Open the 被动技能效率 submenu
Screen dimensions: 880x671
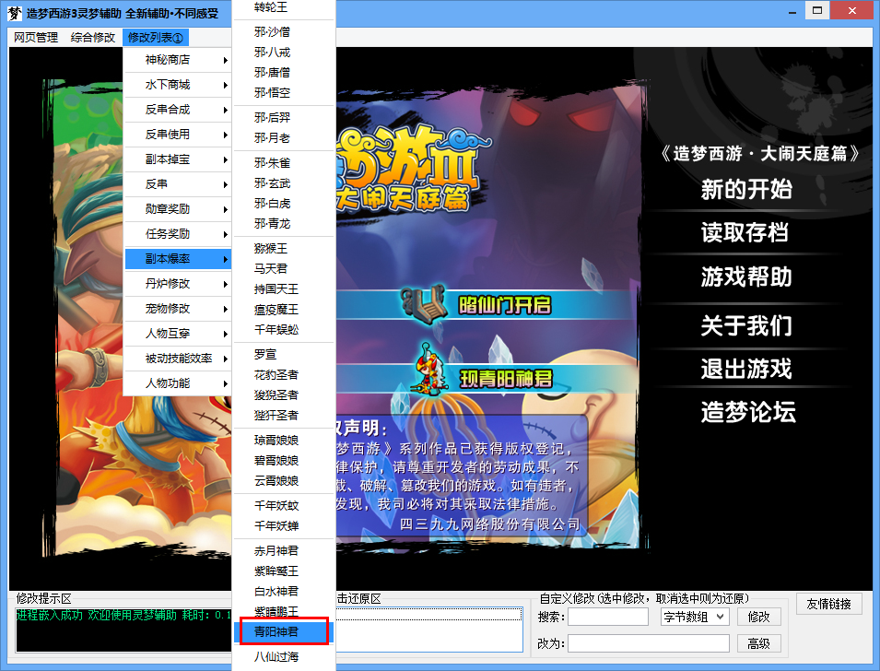[x=178, y=359]
